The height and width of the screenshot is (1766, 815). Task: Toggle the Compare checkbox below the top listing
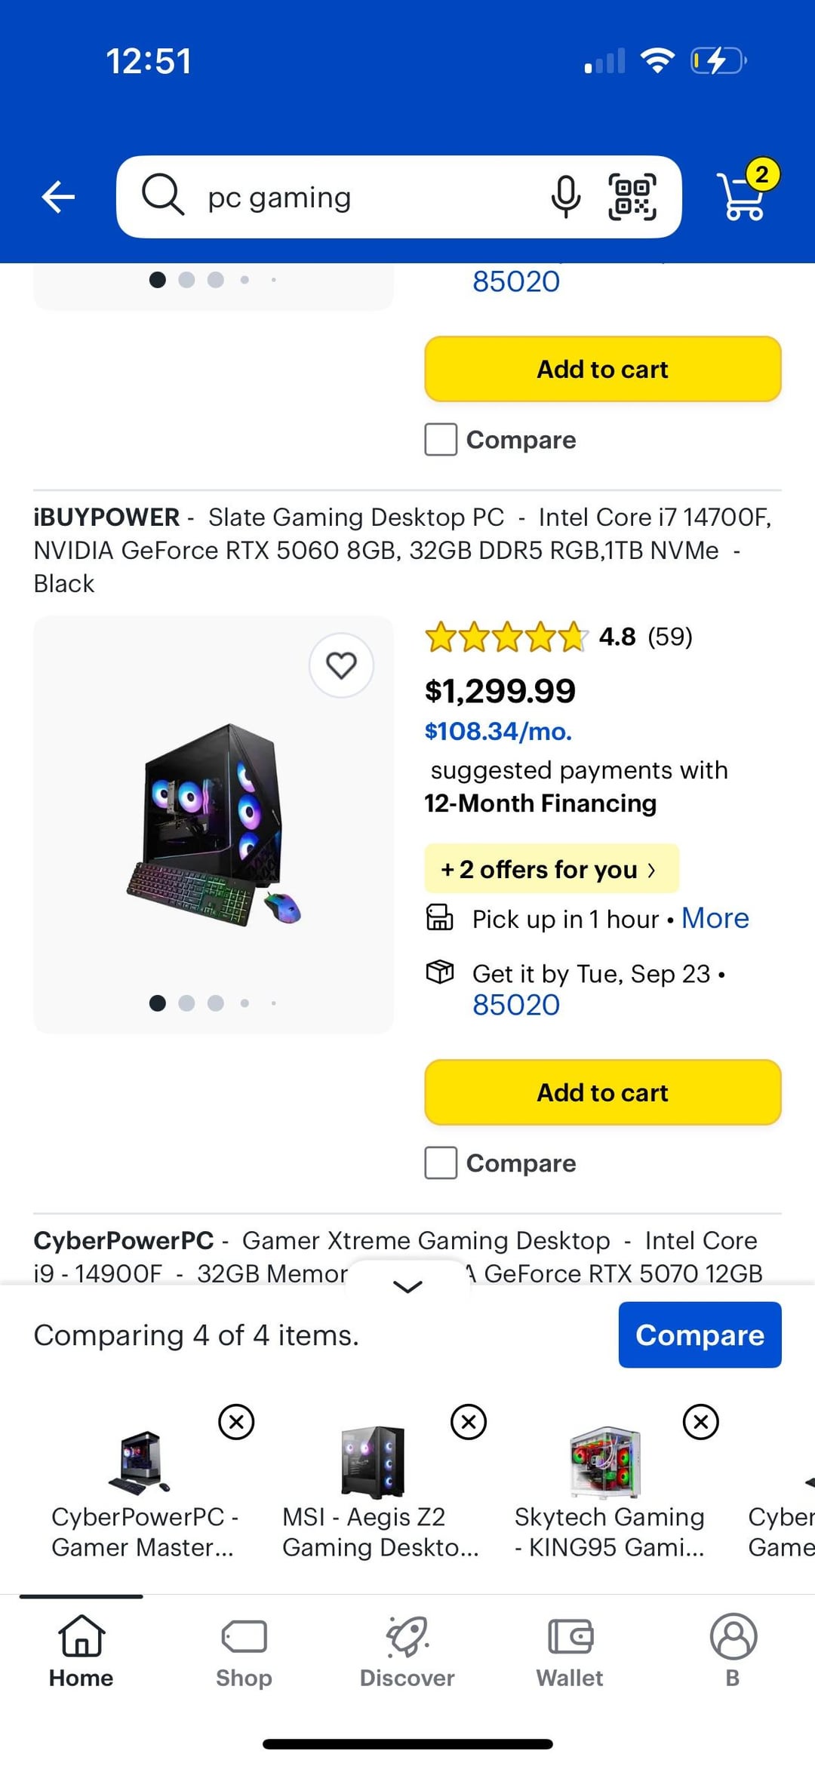click(441, 439)
